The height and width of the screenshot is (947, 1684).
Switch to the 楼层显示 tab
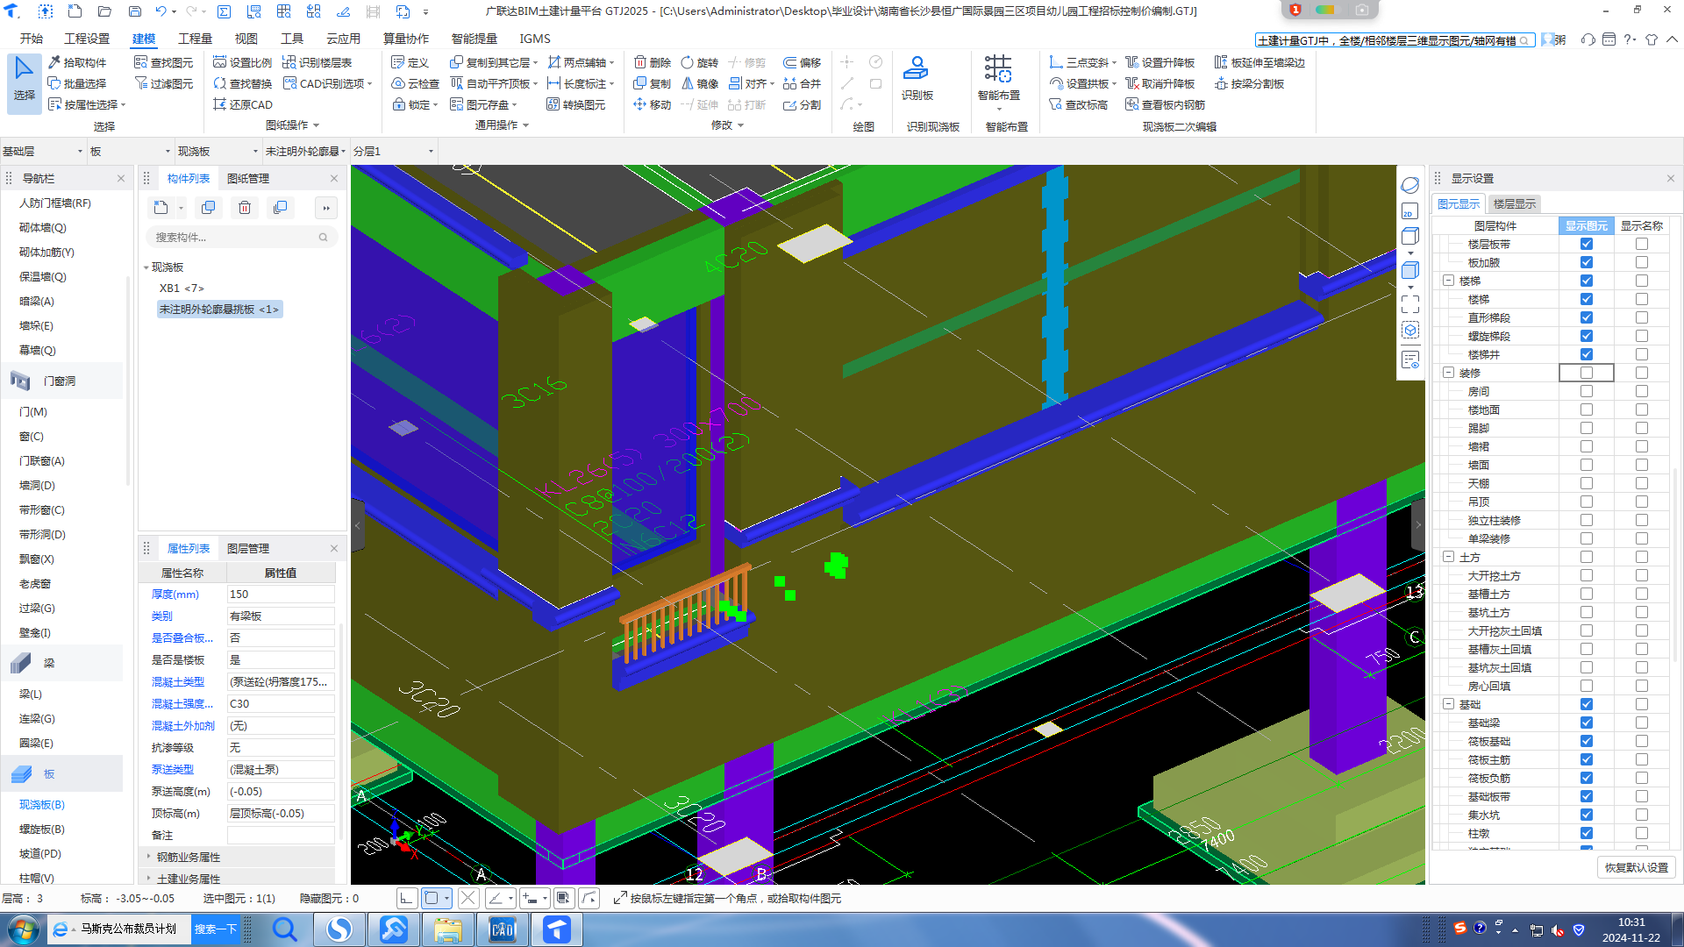click(1514, 203)
